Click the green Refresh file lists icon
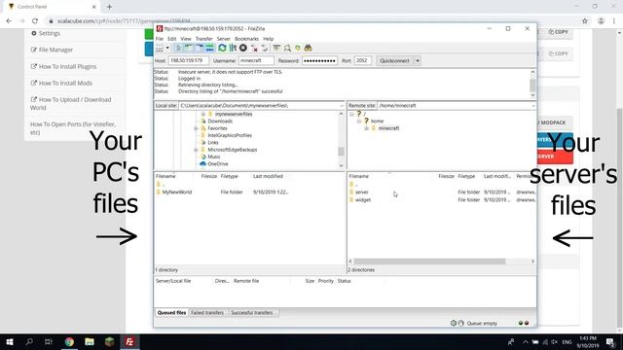This screenshot has width=623, height=350. 222,49
